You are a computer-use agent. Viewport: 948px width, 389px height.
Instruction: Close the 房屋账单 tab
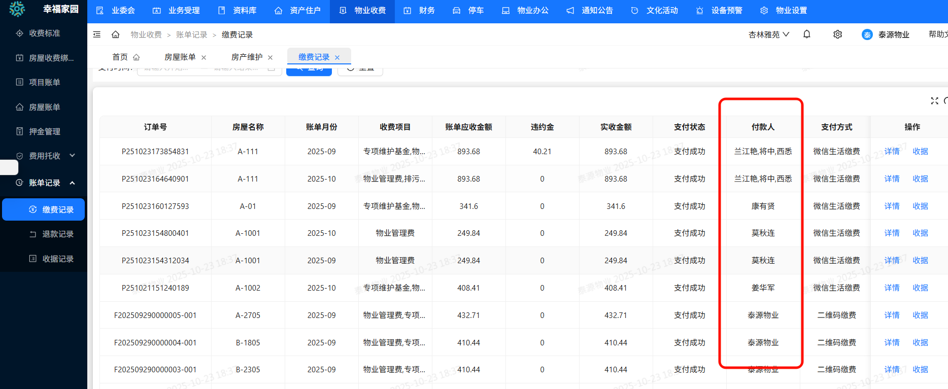coord(204,58)
